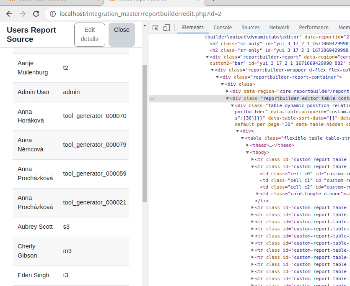Reload the page with the refresh icon

(x=36, y=14)
